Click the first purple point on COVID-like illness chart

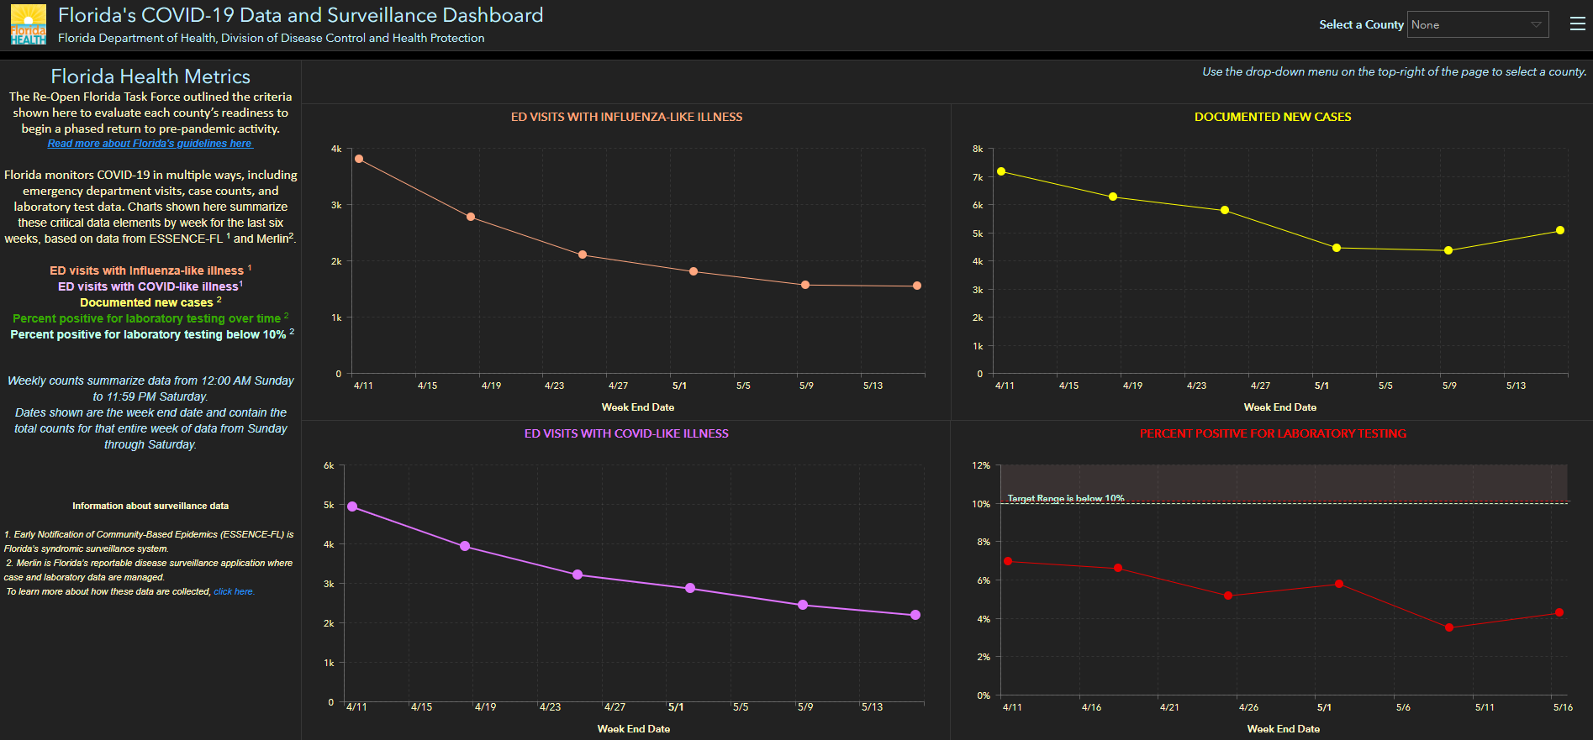[352, 506]
